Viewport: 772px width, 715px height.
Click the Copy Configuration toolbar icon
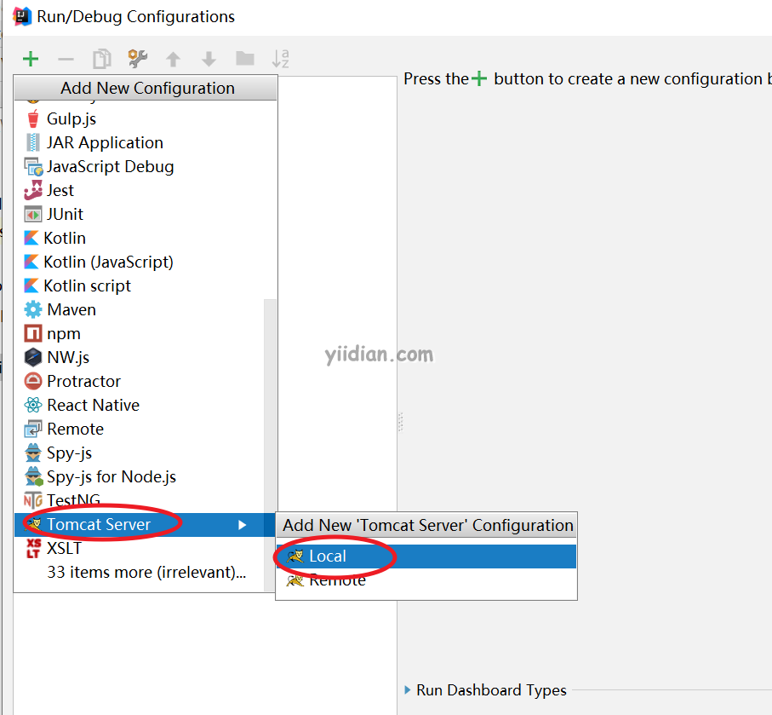pos(102,59)
